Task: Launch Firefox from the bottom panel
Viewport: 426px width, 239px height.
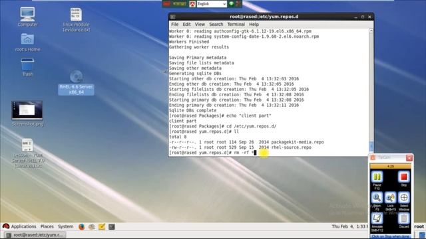Action: [81, 226]
